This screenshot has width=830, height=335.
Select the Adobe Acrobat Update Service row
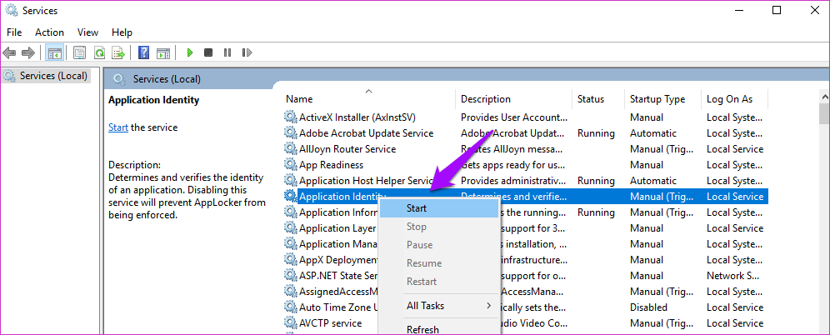pos(367,132)
